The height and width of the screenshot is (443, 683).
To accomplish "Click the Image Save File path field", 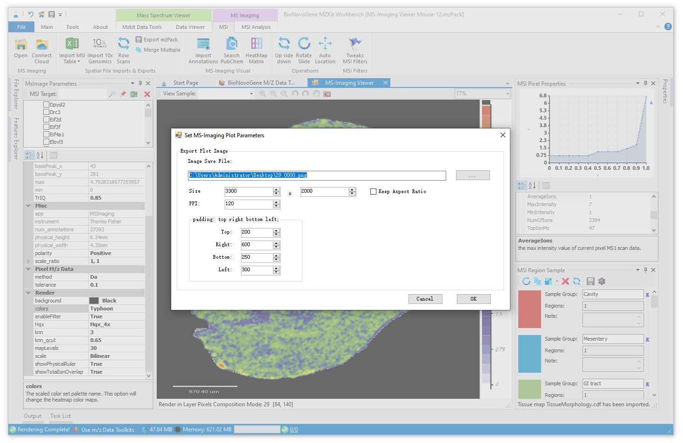I will (x=316, y=175).
